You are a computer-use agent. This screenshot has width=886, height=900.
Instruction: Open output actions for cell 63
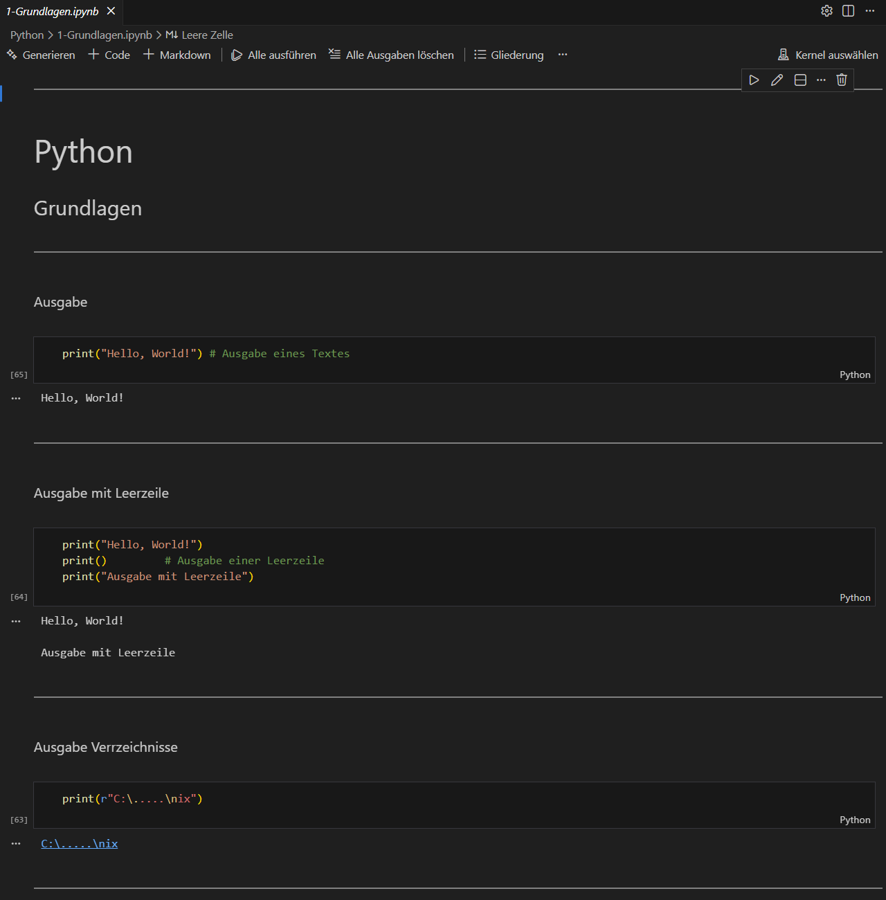(x=16, y=844)
